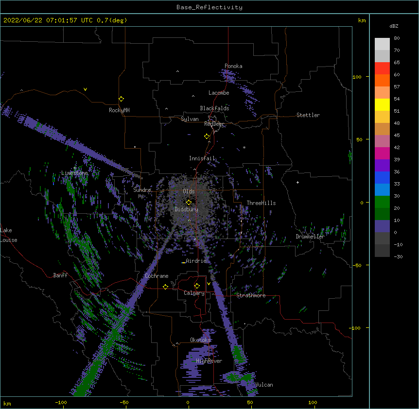Click the Vulcan label

tap(264, 385)
